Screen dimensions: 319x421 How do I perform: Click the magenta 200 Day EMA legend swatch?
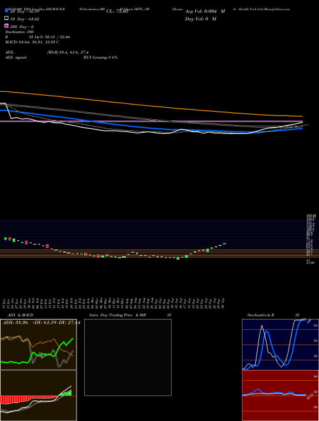pos(6,26)
